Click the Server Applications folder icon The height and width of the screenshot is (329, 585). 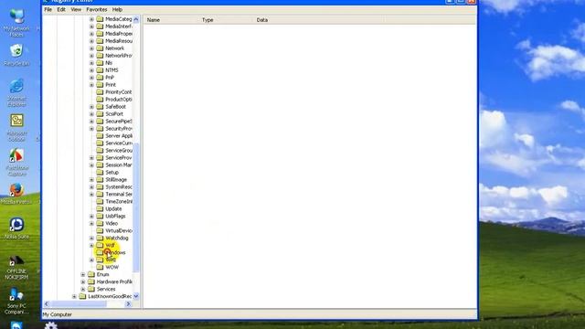click(100, 136)
